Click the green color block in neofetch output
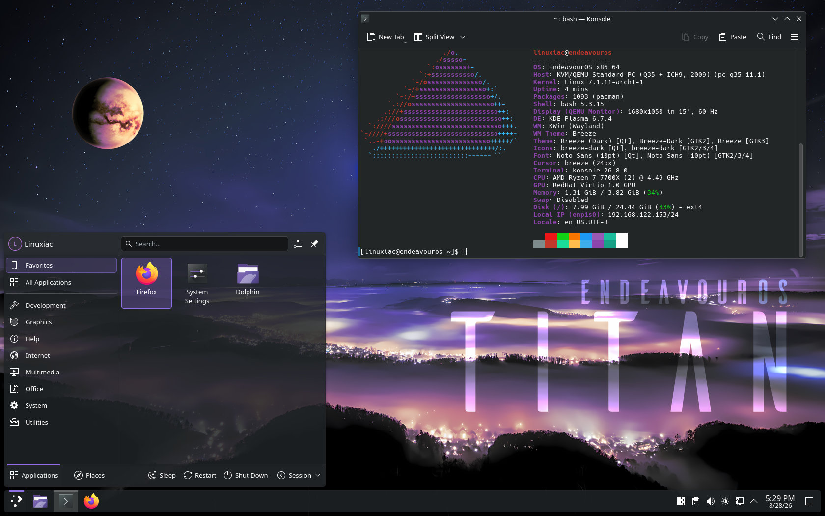 tap(563, 236)
